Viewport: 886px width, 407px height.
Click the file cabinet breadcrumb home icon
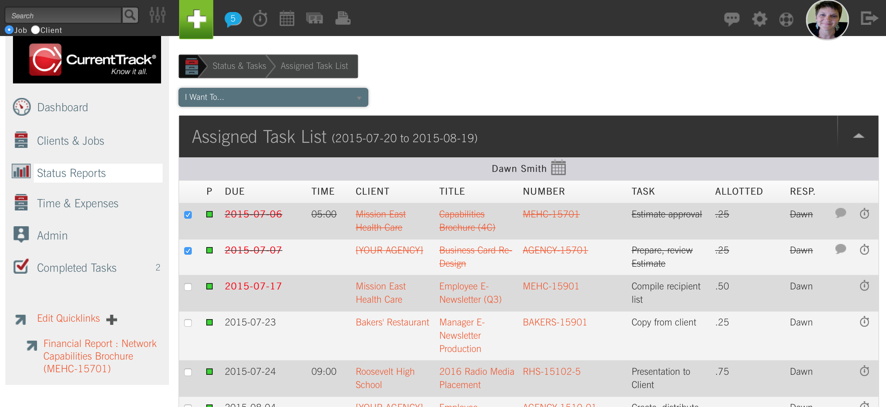(191, 66)
